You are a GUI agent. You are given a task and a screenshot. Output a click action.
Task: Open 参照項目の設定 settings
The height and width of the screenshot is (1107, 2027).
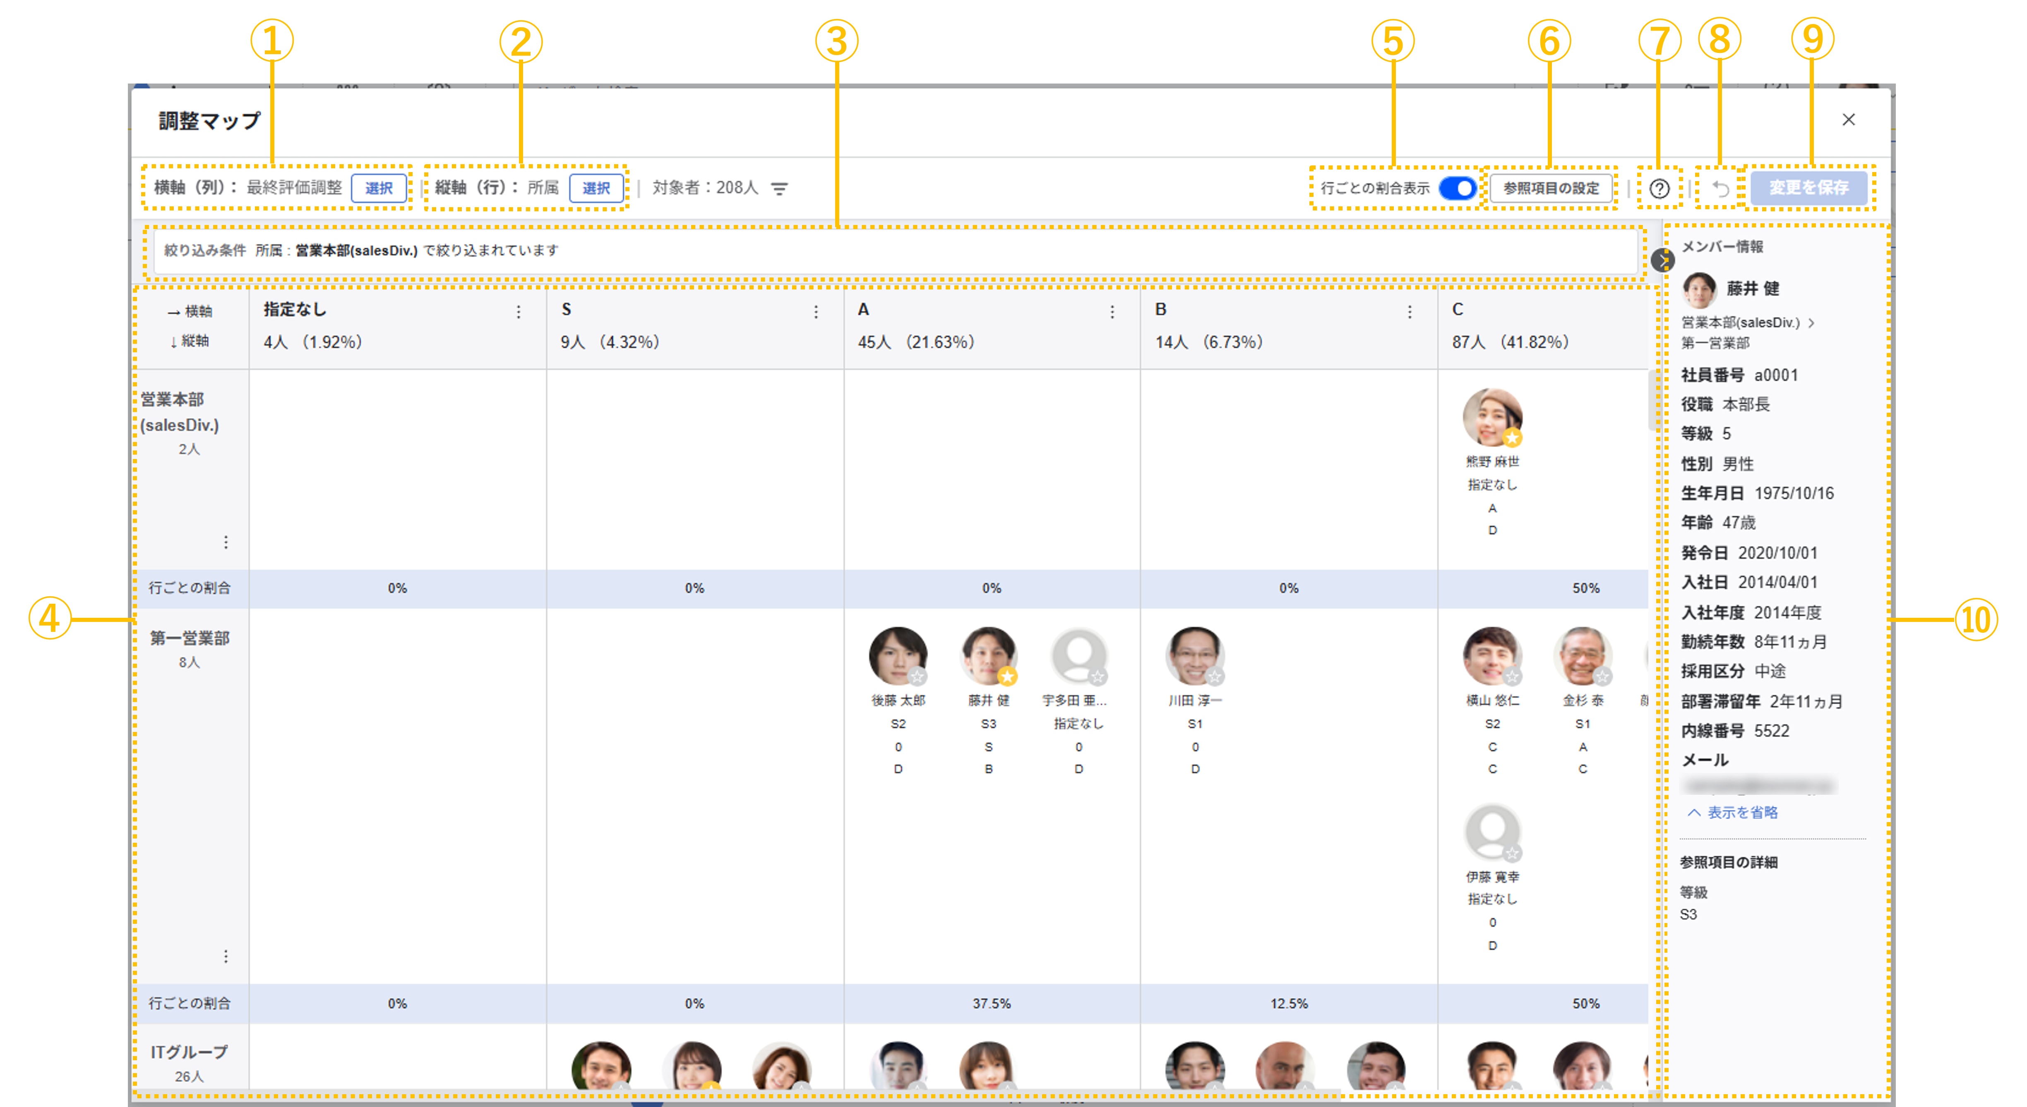tap(1551, 189)
